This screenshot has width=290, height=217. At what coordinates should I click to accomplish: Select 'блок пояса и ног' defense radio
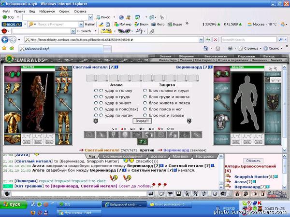pyautogui.click(x=145, y=109)
